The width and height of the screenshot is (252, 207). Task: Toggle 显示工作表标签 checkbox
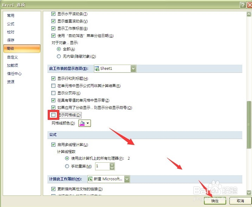pos(54,29)
